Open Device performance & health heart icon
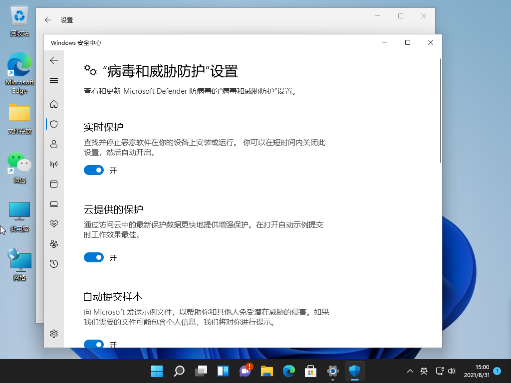Screen dimensions: 511x383 pyautogui.click(x=54, y=224)
